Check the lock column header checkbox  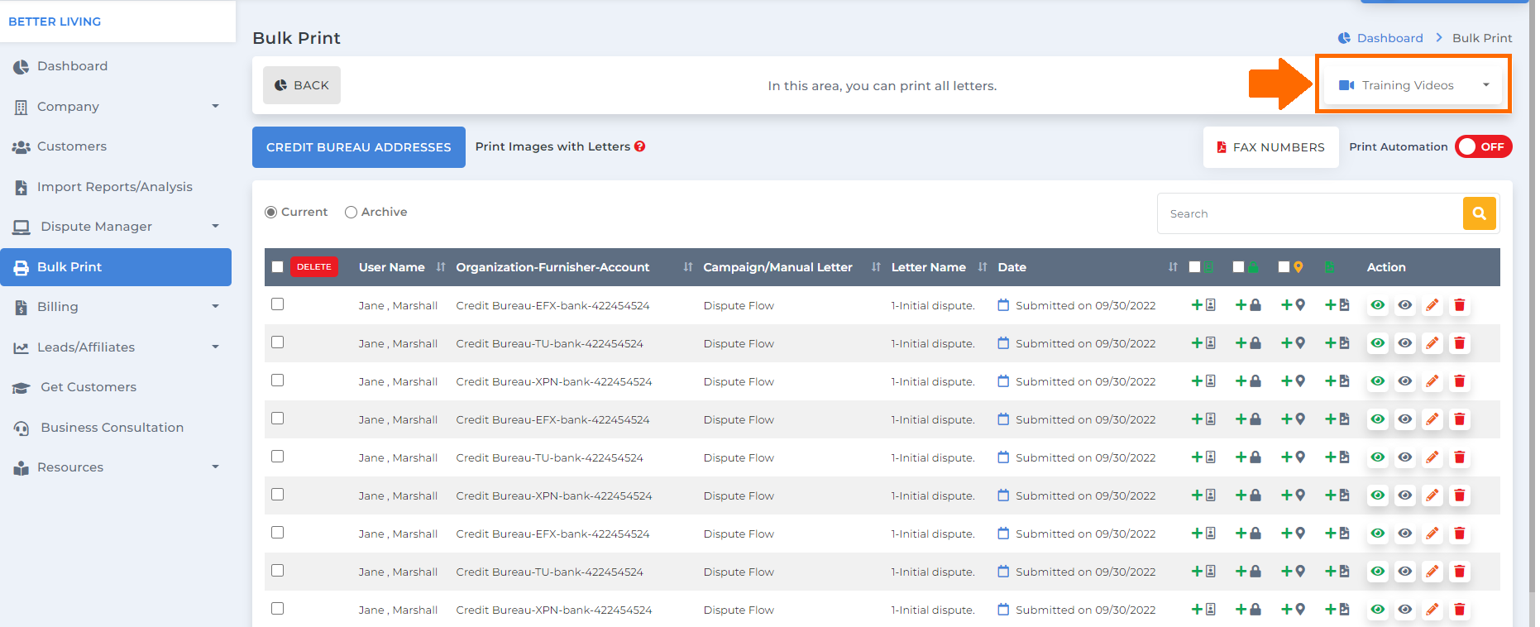[x=1239, y=267]
